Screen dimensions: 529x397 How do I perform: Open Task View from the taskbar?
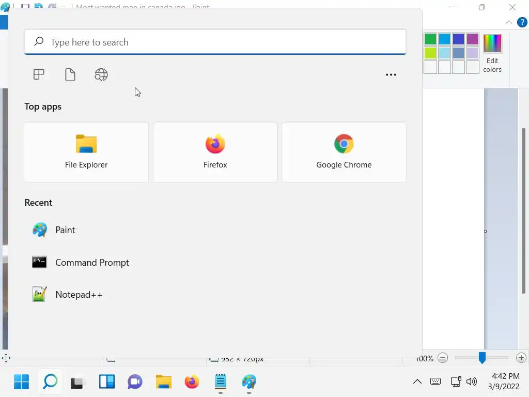click(x=77, y=382)
